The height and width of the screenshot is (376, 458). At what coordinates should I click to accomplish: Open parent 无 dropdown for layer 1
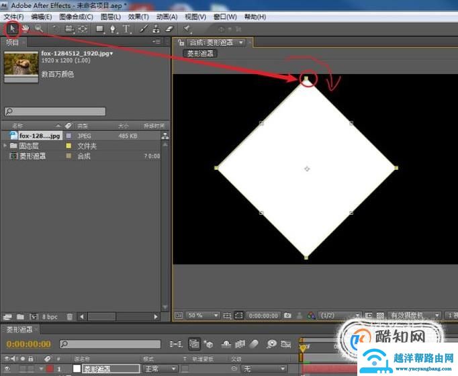(263, 369)
